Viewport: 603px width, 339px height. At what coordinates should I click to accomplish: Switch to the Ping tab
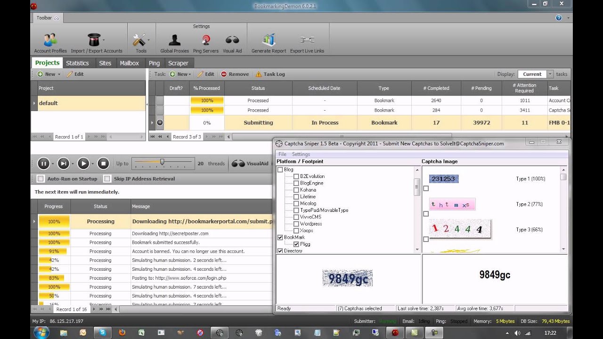(154, 63)
